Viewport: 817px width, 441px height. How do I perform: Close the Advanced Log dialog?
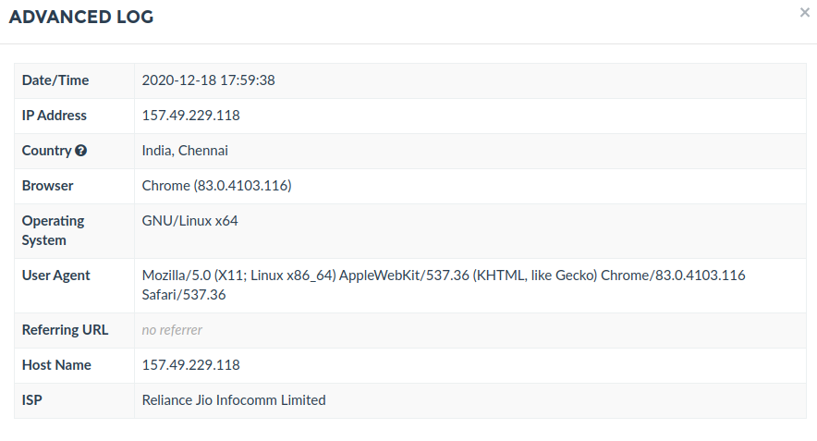tap(804, 13)
